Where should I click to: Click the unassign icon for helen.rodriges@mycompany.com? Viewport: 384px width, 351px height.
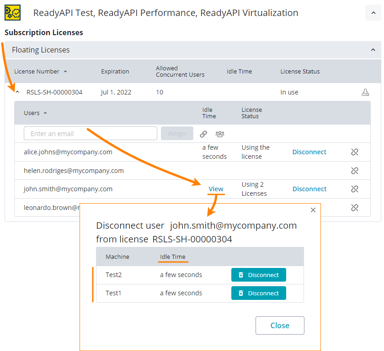point(355,170)
